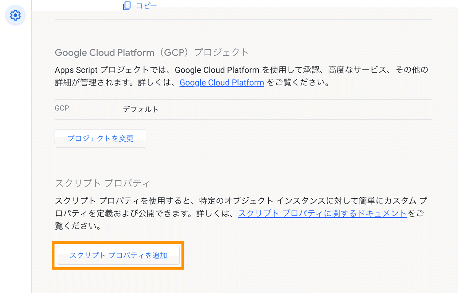
Task: Select the Google Cloud Platform（GCP）プロジェクト heading
Action: tap(152, 52)
